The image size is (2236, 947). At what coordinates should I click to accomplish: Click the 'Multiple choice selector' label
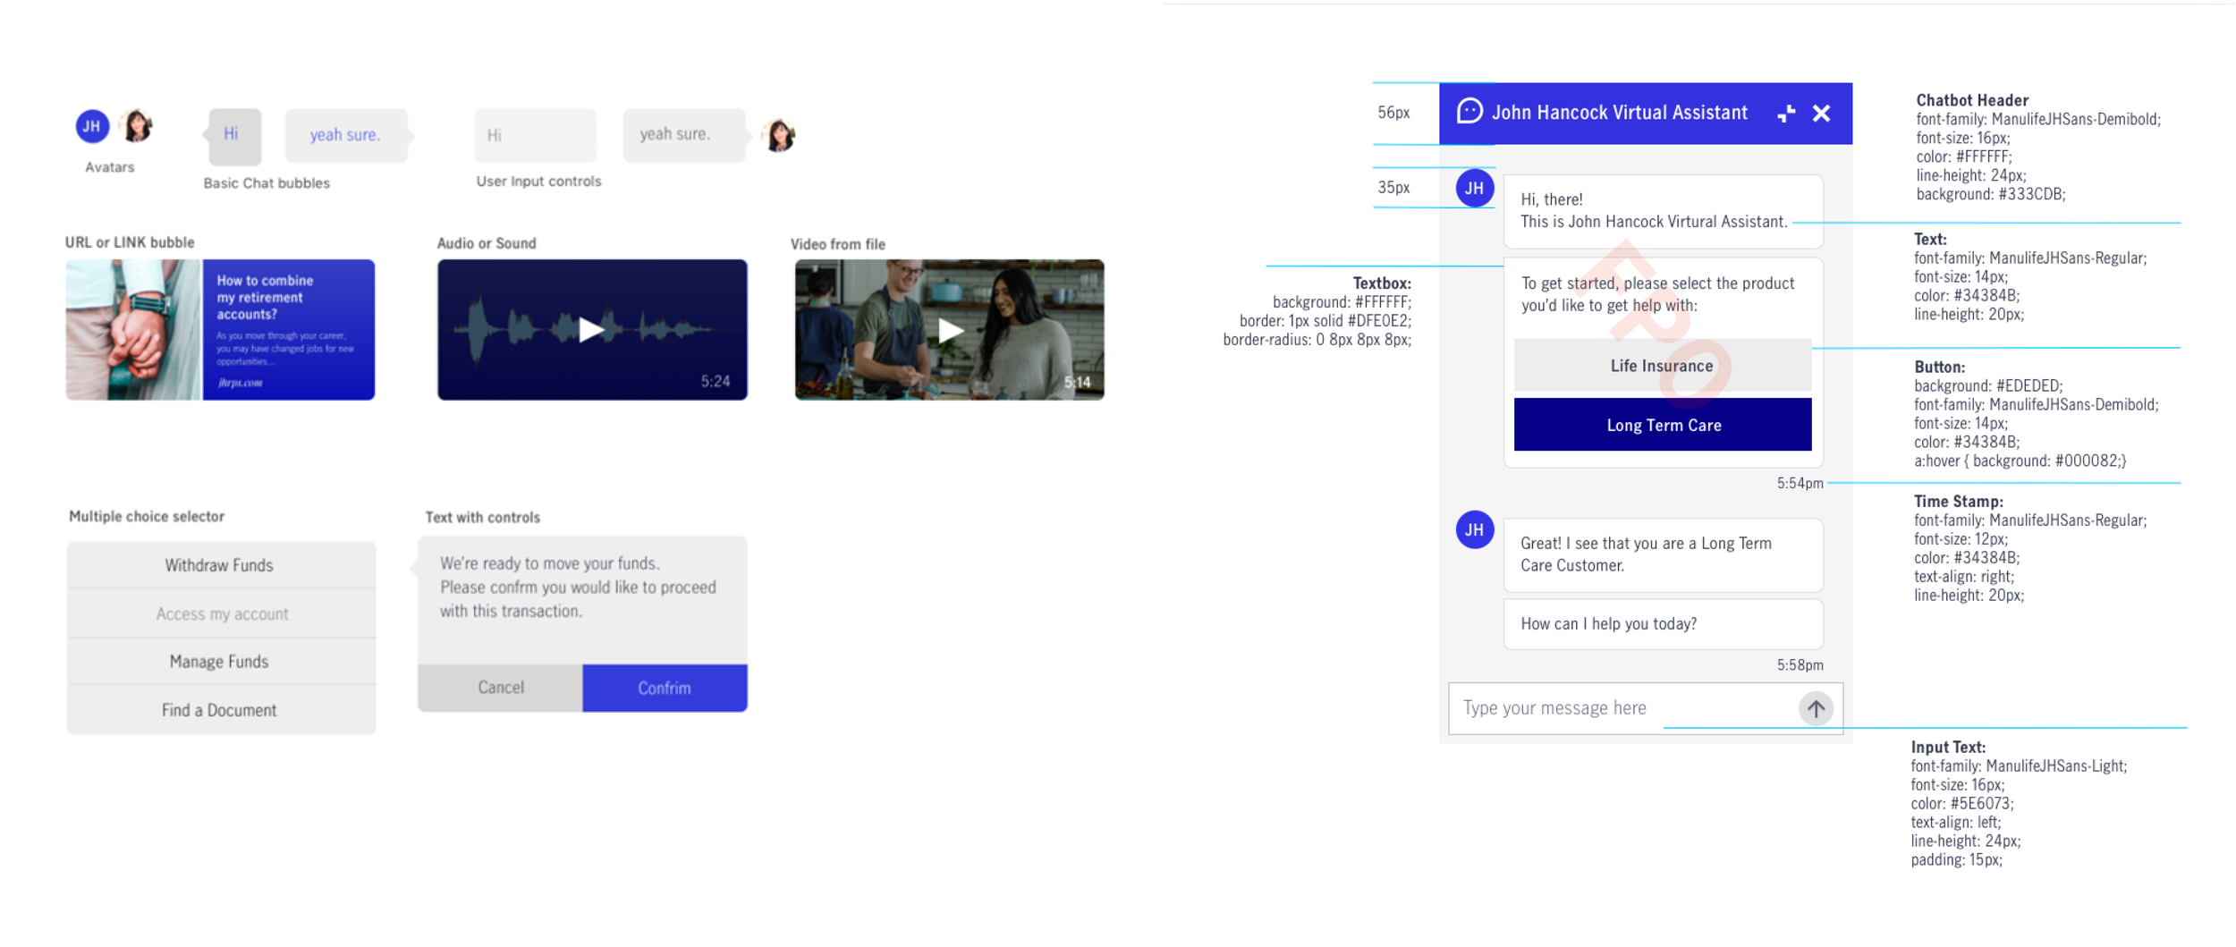pyautogui.click(x=147, y=516)
